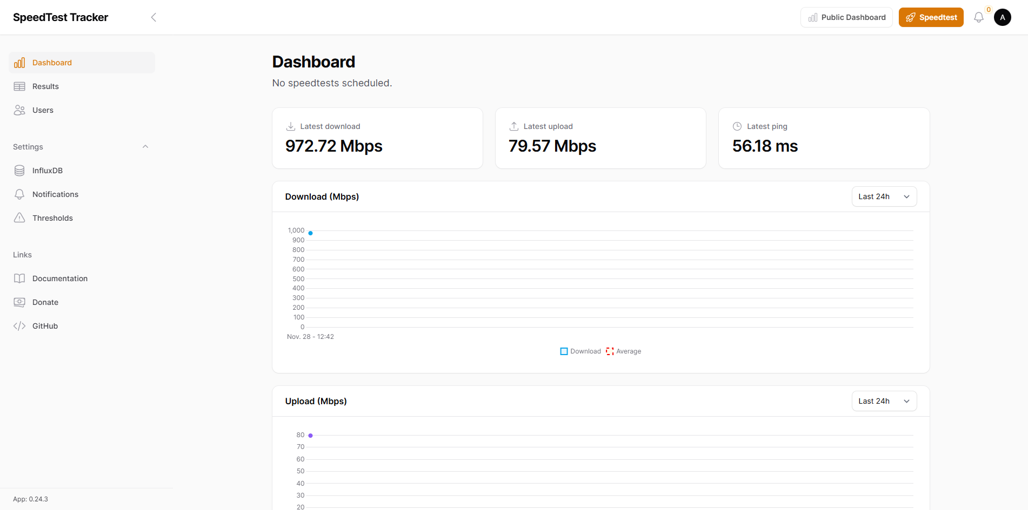Image resolution: width=1028 pixels, height=510 pixels.
Task: Open Notifications settings via bell icon
Action: click(19, 194)
